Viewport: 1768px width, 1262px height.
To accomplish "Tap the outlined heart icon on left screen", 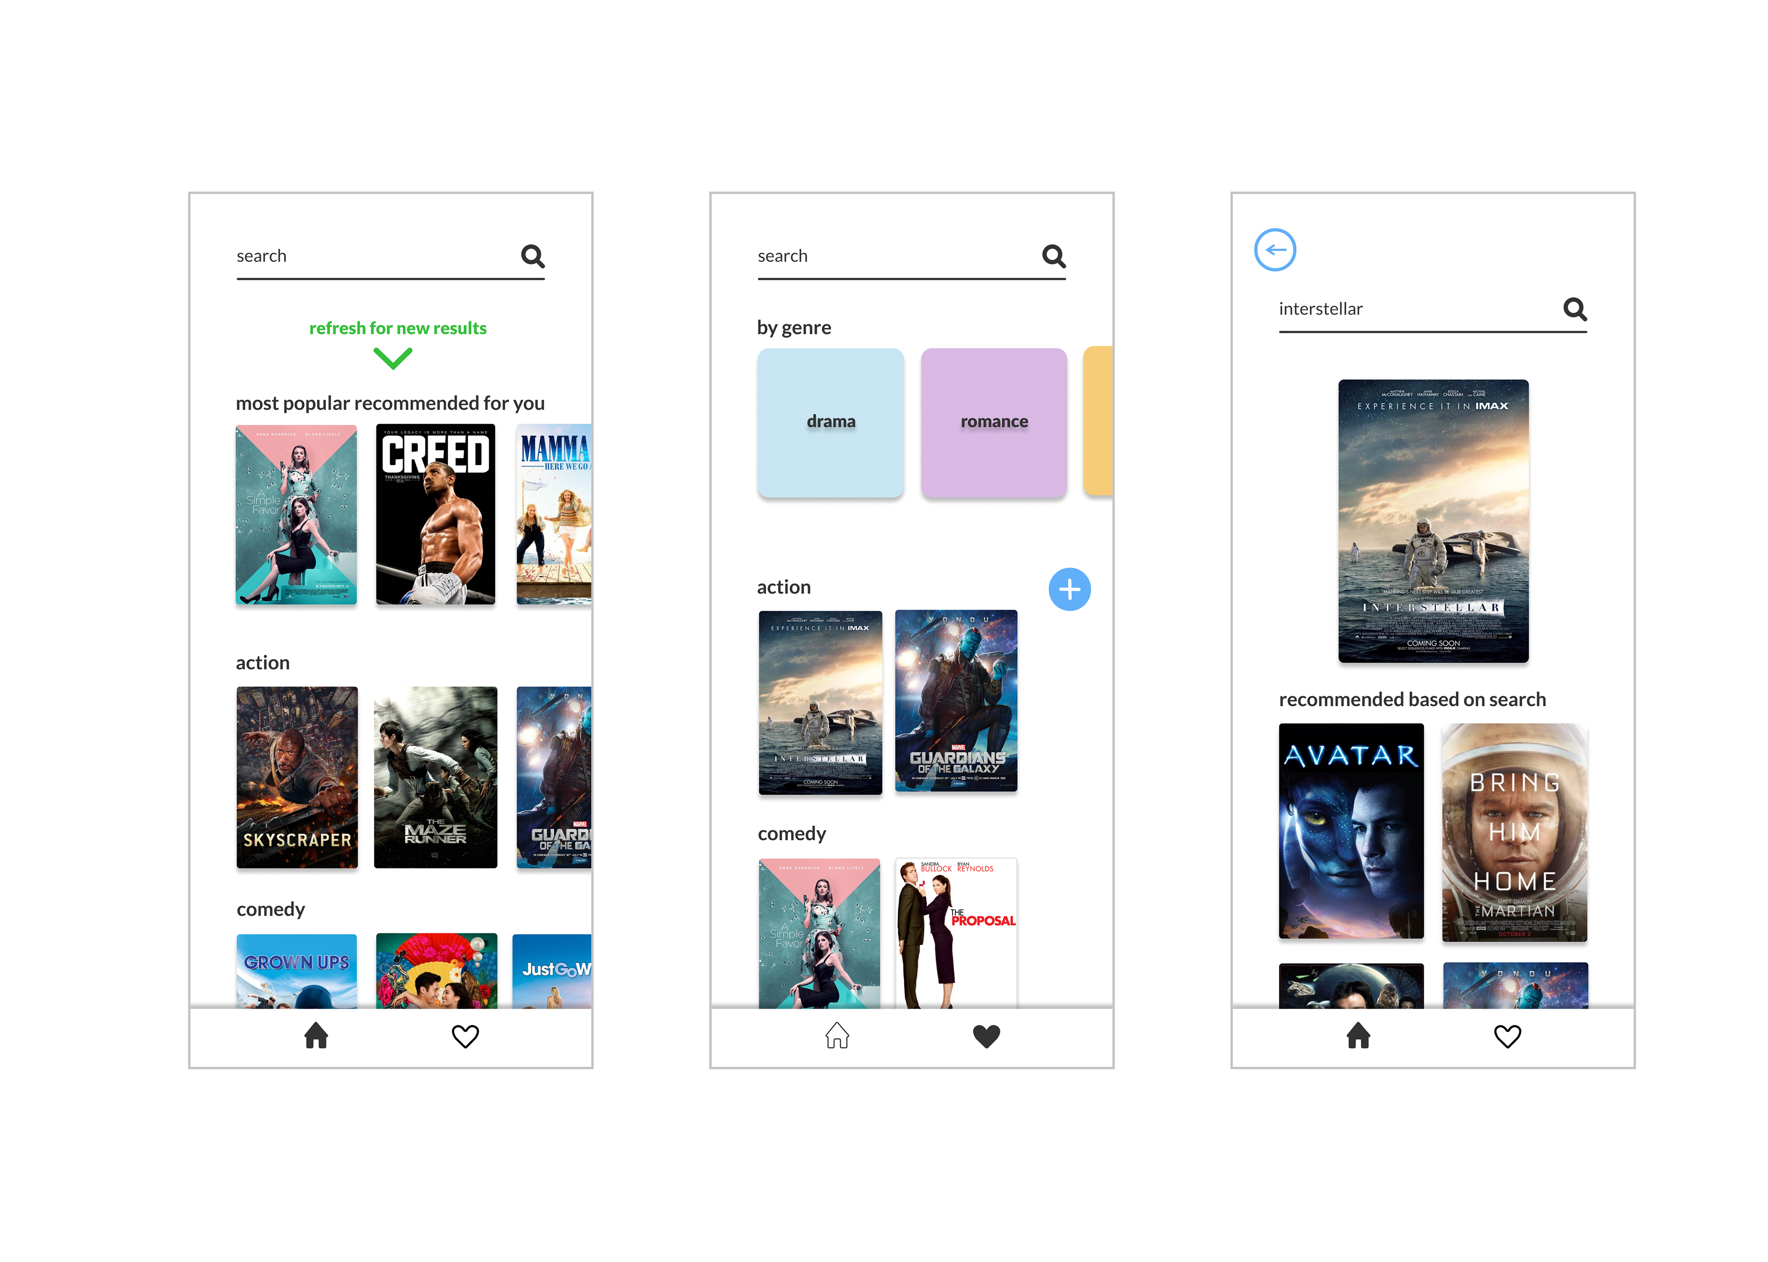I will coord(465,1036).
